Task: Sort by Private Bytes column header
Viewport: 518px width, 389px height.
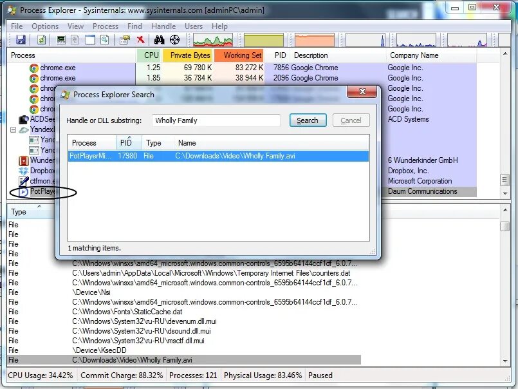Action: coord(189,55)
